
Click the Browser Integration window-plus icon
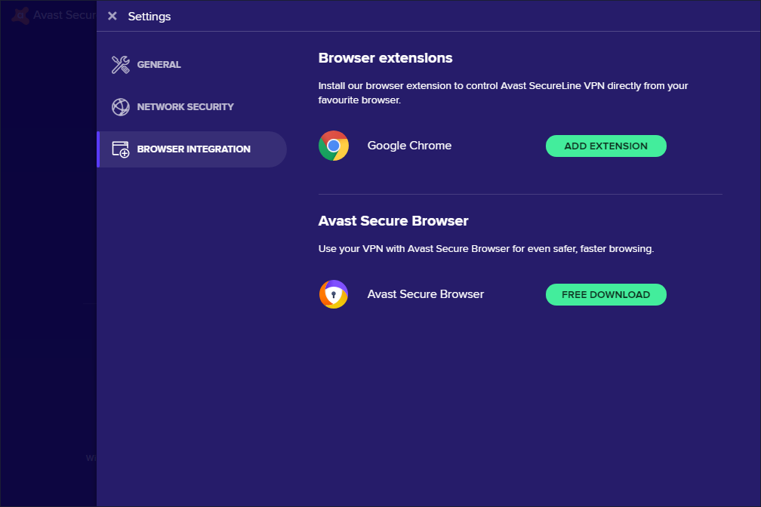click(x=121, y=149)
